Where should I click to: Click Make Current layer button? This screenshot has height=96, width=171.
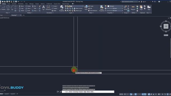tap(78, 8)
